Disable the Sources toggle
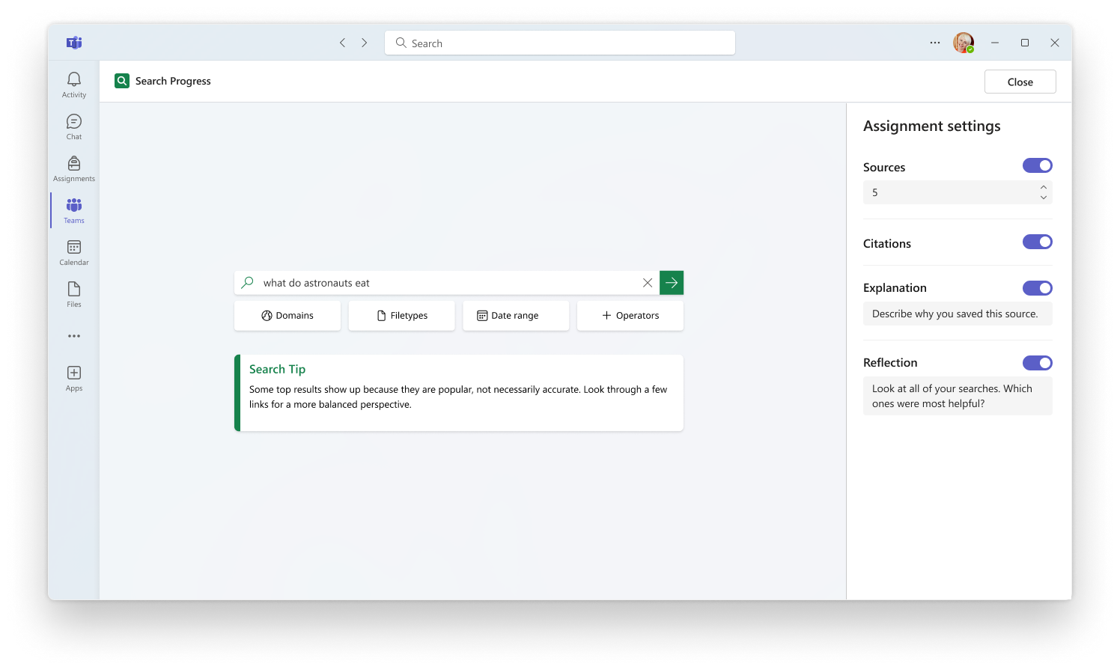This screenshot has height=672, width=1120. click(x=1037, y=165)
